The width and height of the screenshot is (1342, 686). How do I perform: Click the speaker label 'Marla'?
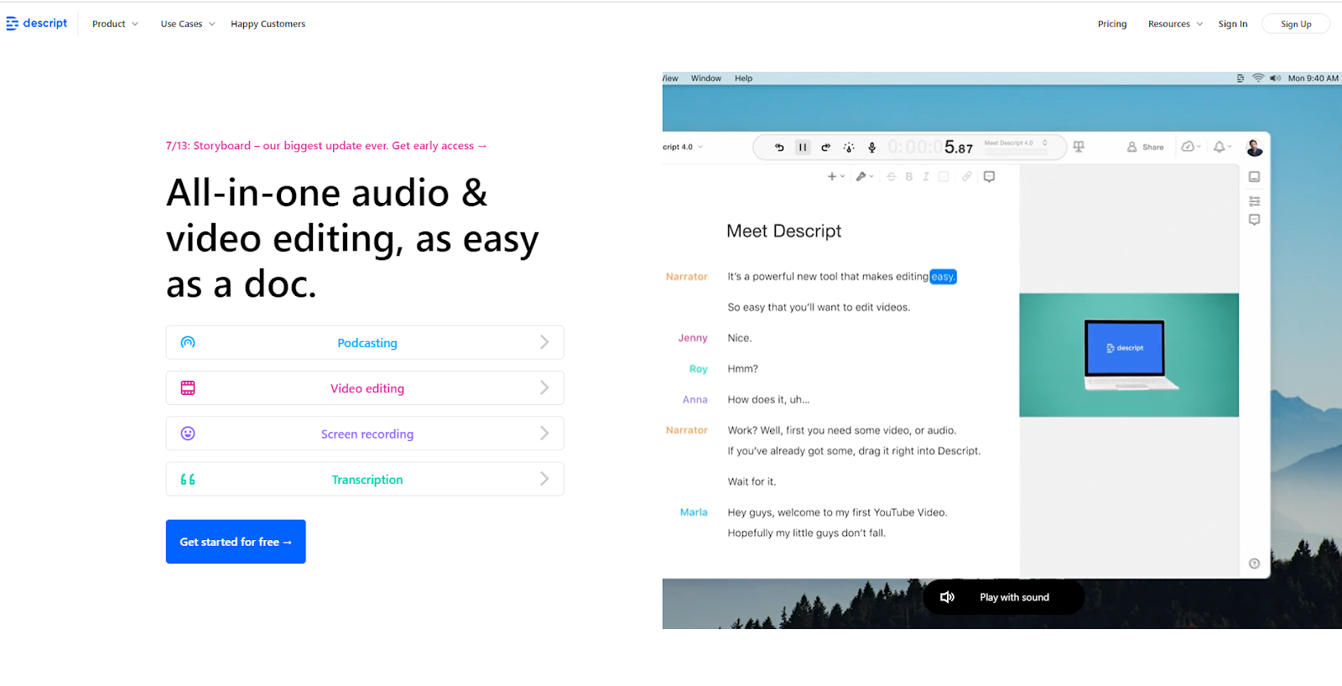pos(694,512)
